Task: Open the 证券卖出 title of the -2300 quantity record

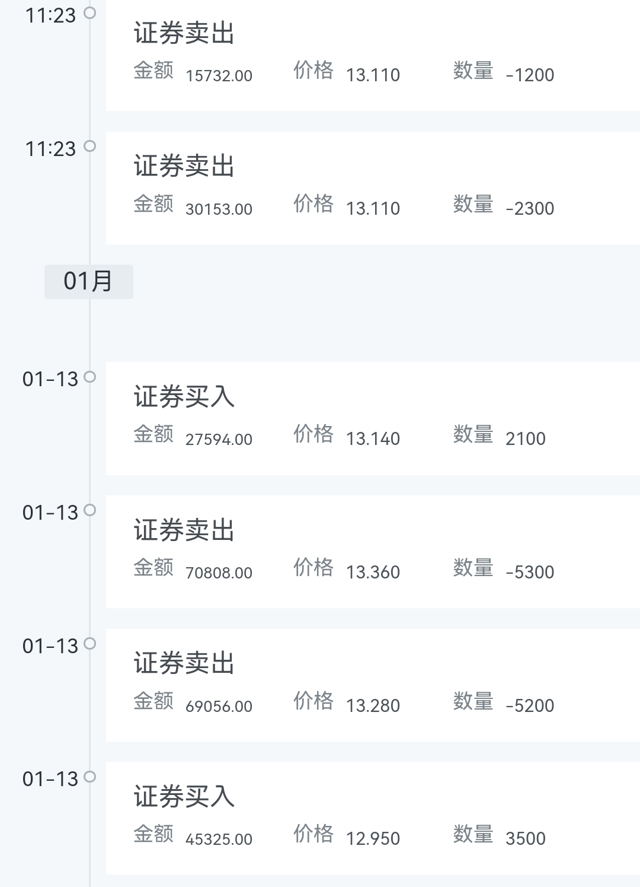Action: point(184,166)
